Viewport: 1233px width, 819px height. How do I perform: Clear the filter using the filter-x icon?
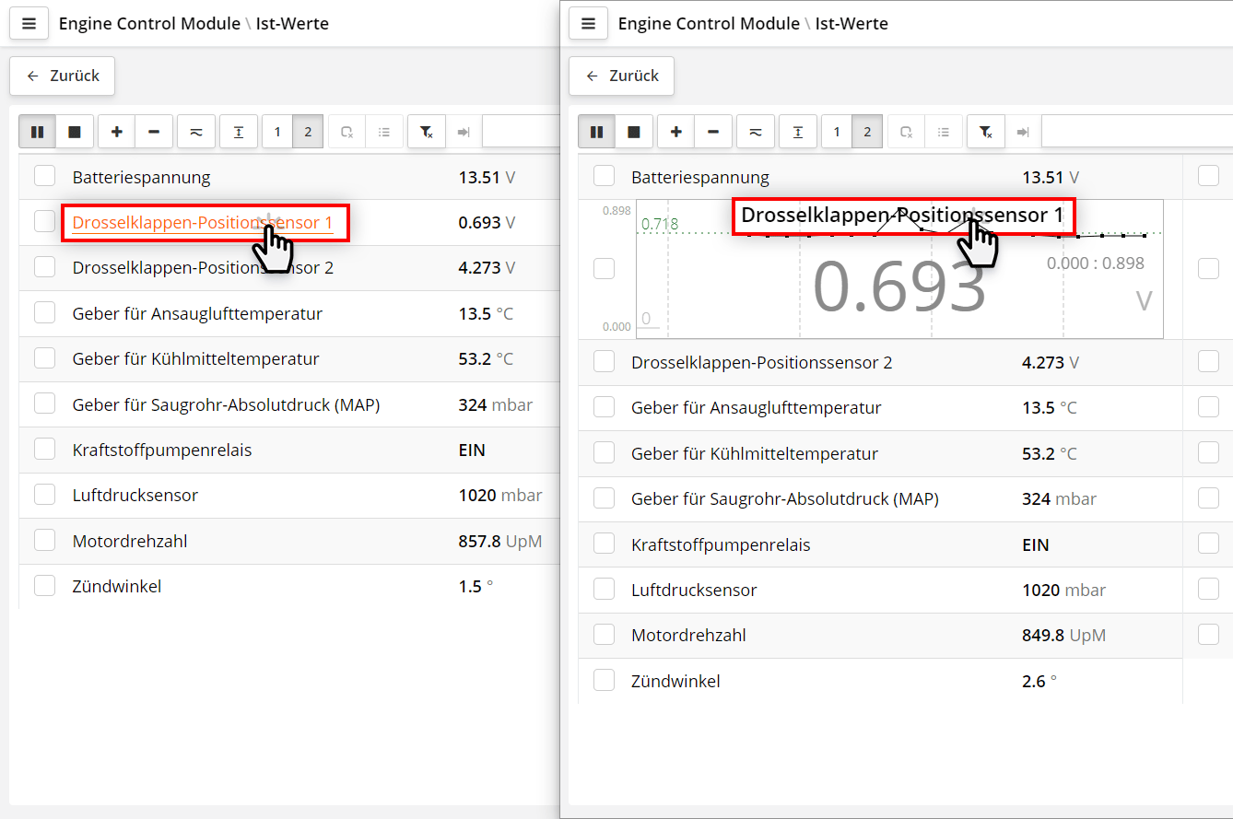click(985, 131)
